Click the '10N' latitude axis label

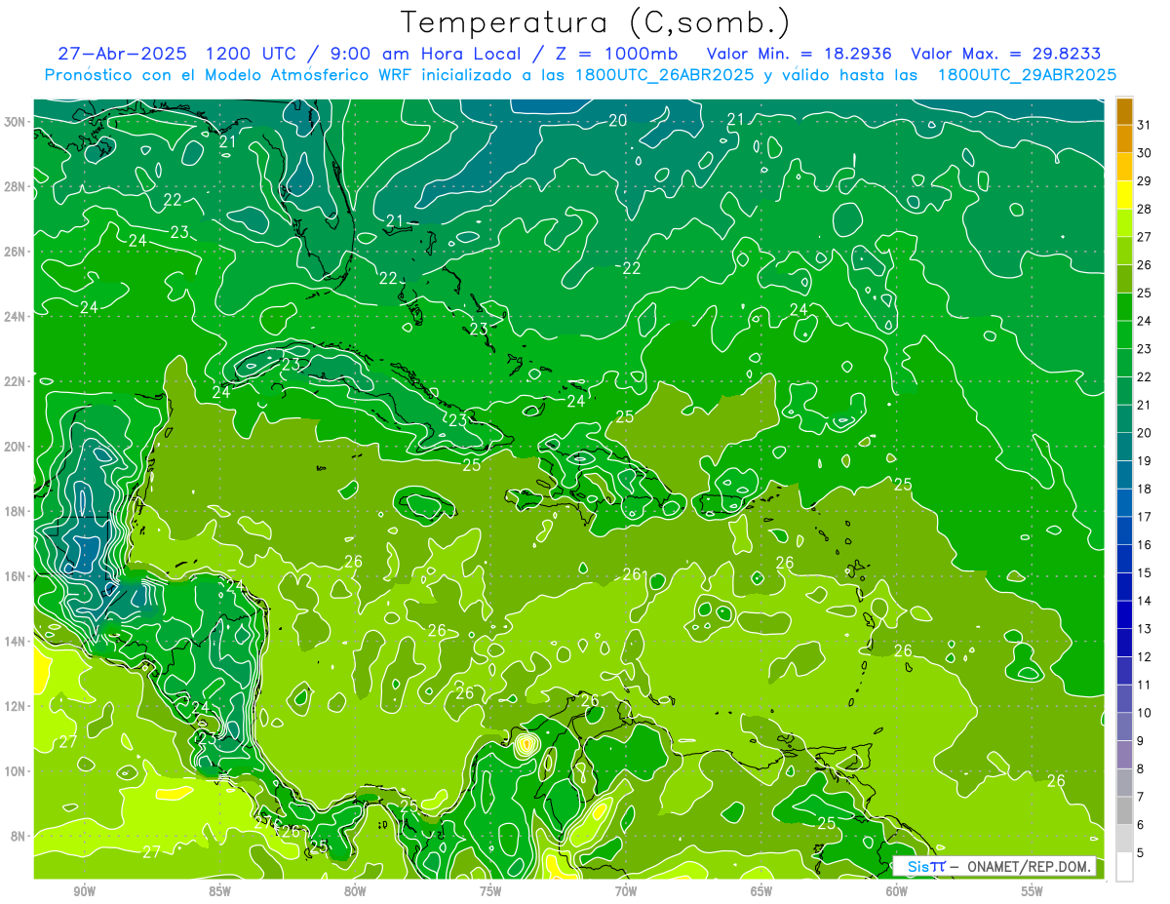click(15, 770)
